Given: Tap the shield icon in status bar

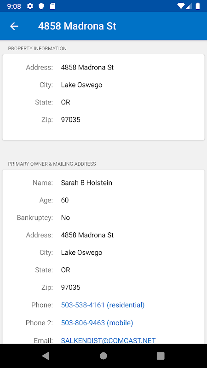Looking at the screenshot, I should [41, 6].
